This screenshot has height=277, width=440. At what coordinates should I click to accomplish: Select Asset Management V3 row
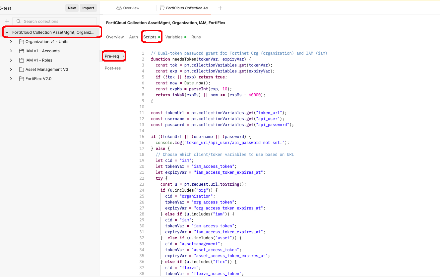click(x=50, y=69)
